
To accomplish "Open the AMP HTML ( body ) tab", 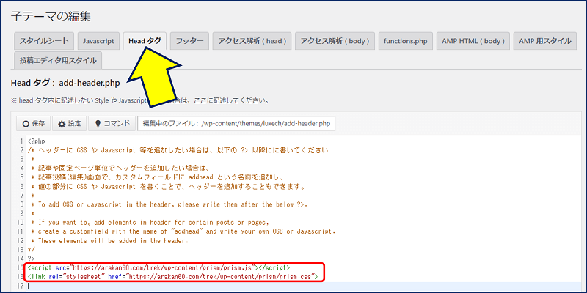I will pyautogui.click(x=473, y=41).
